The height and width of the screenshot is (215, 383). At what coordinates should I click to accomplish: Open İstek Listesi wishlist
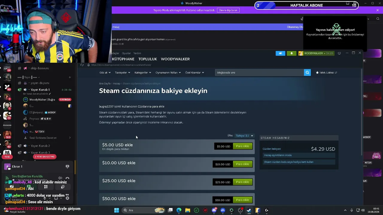(x=326, y=73)
